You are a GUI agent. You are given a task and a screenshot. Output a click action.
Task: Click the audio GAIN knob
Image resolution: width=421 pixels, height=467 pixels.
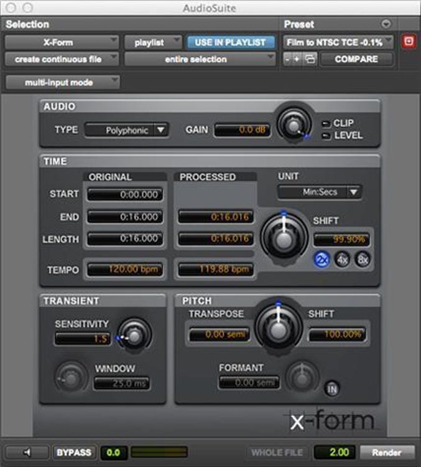point(292,125)
